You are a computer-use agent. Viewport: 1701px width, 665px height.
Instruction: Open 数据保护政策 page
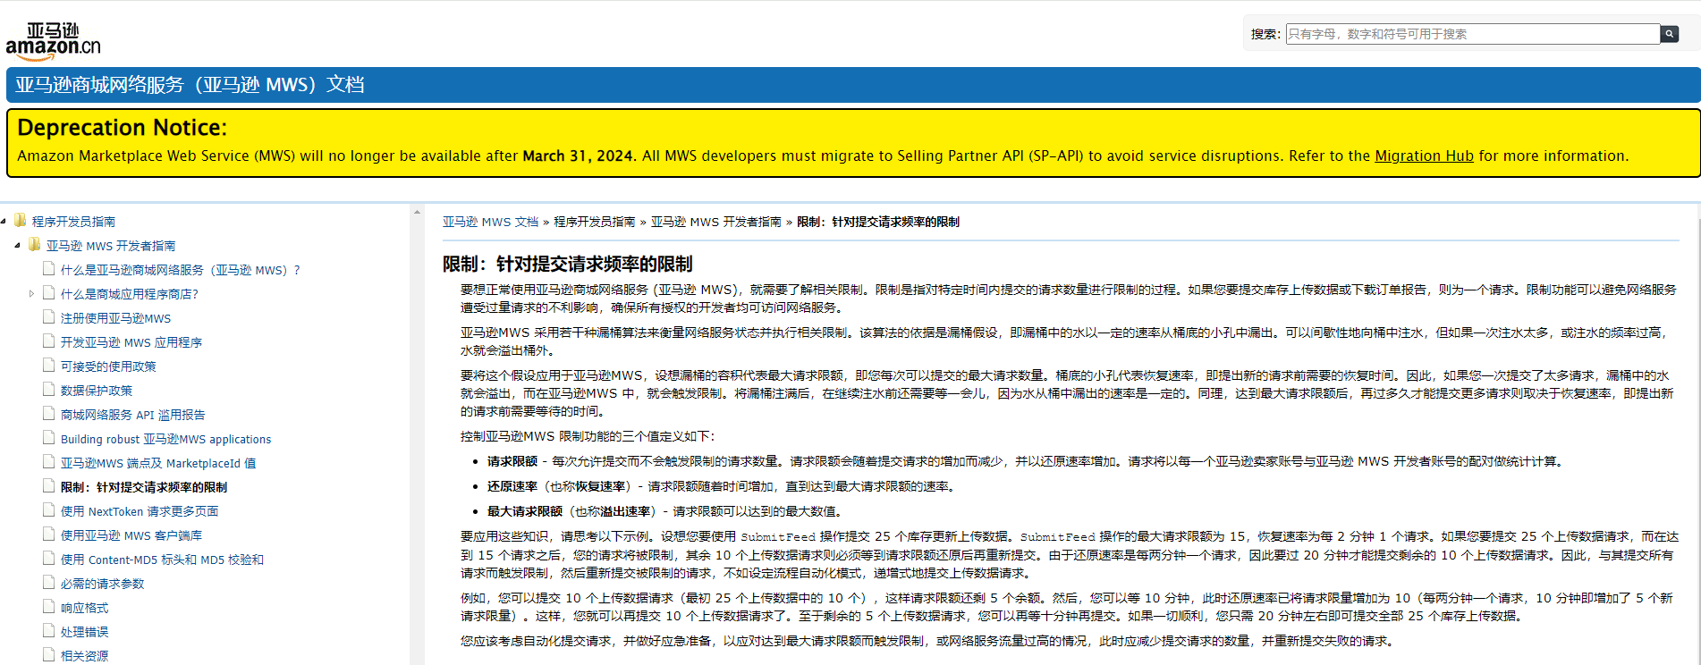coord(97,391)
